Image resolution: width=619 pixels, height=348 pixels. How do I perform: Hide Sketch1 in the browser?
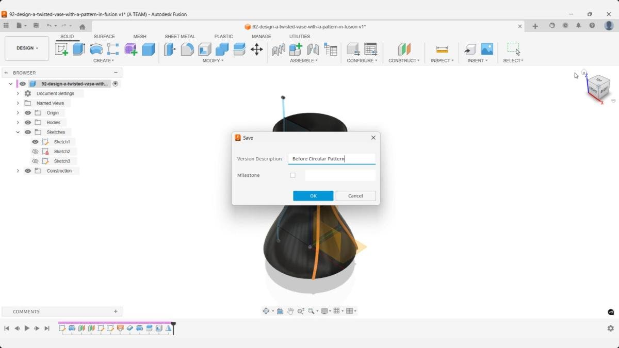point(35,141)
